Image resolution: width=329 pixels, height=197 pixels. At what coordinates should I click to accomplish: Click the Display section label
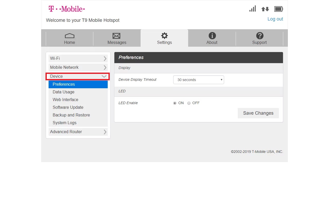[124, 68]
